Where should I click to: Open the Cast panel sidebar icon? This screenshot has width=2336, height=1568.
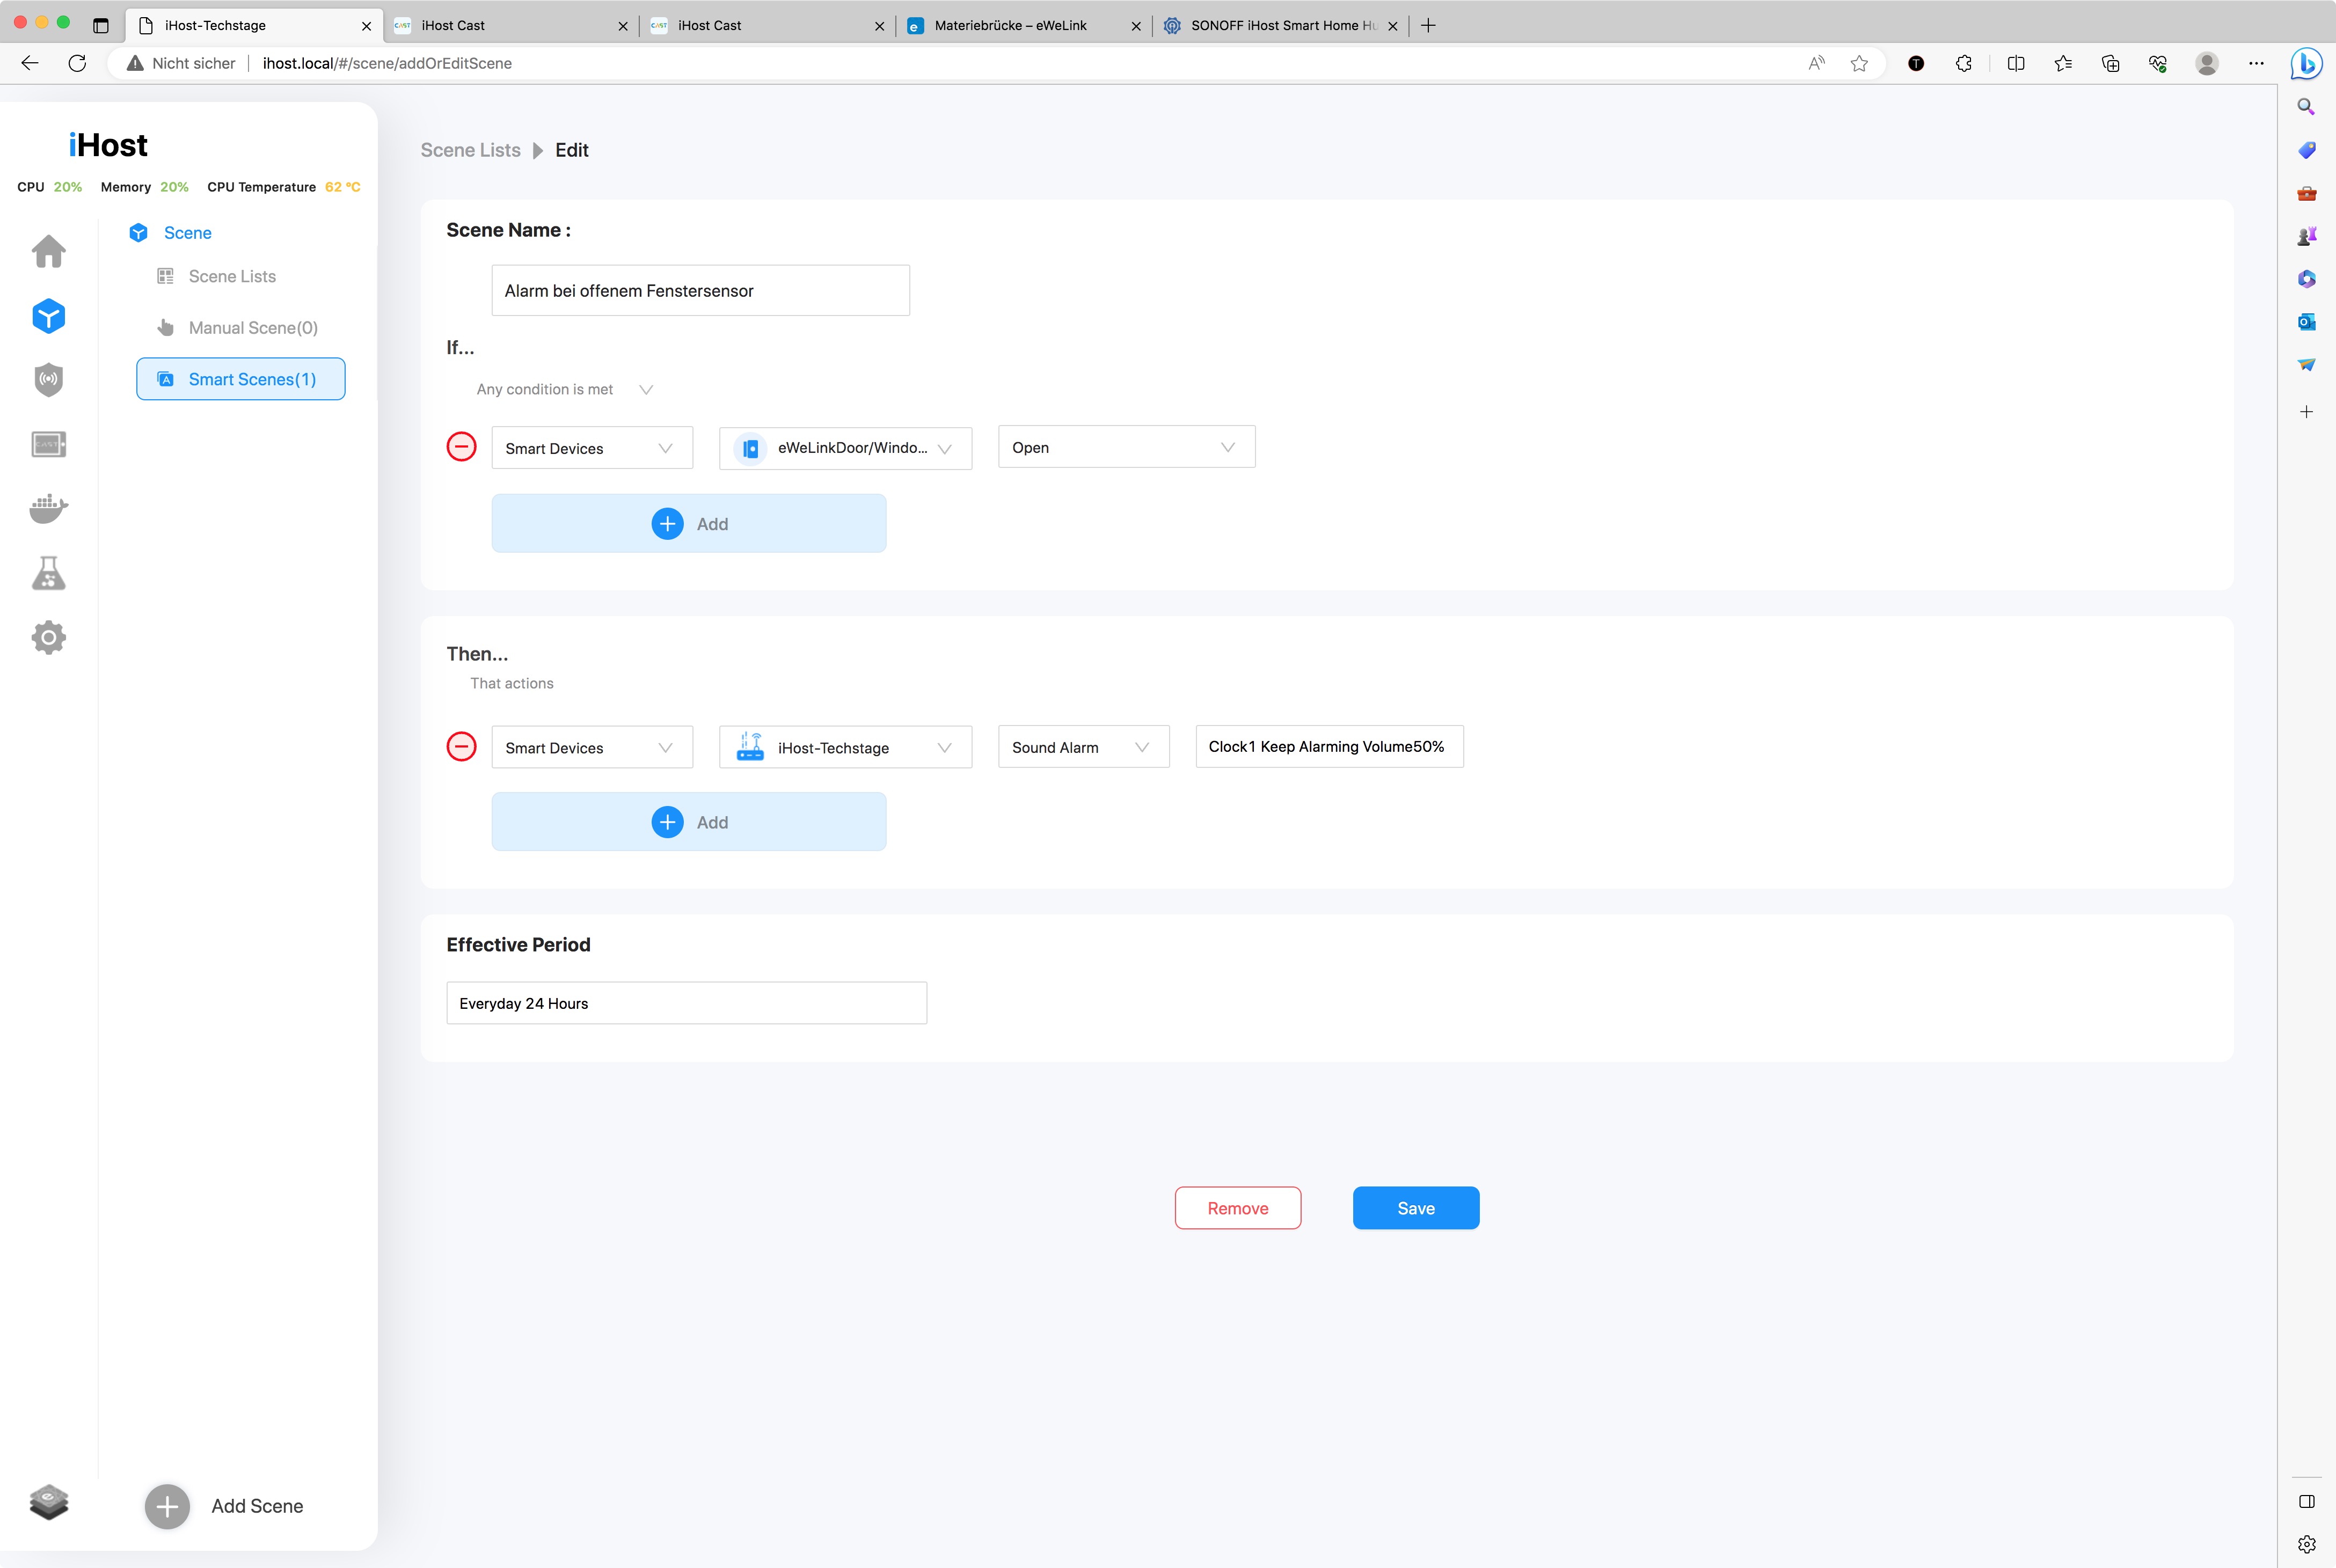(x=48, y=444)
